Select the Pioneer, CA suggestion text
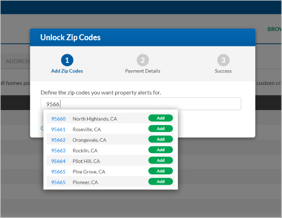282x218 pixels. point(85,182)
